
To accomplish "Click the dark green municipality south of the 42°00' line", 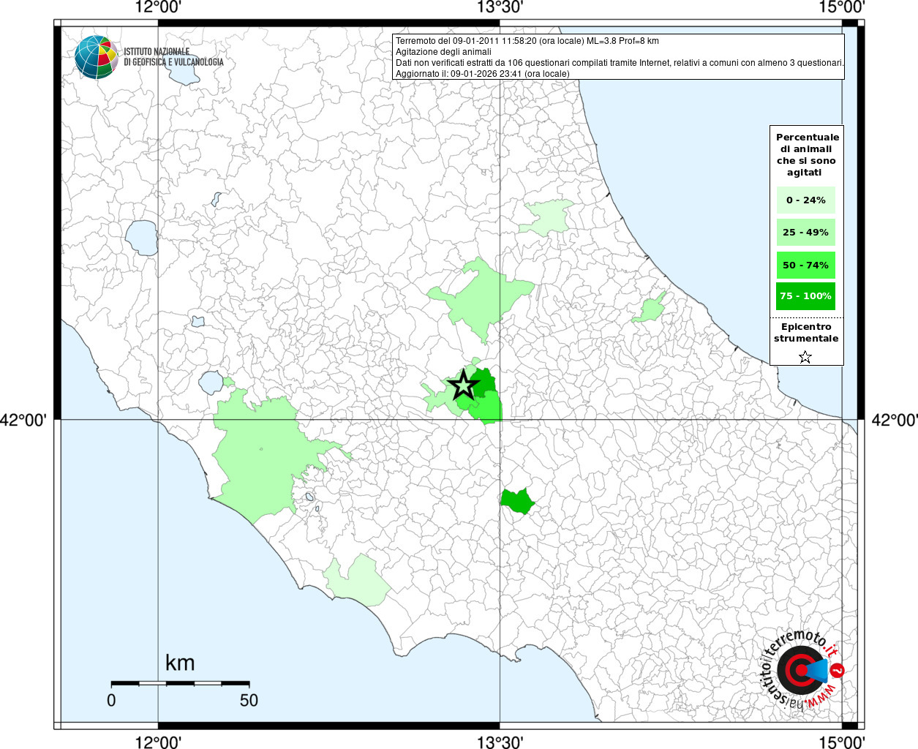I will point(517,501).
